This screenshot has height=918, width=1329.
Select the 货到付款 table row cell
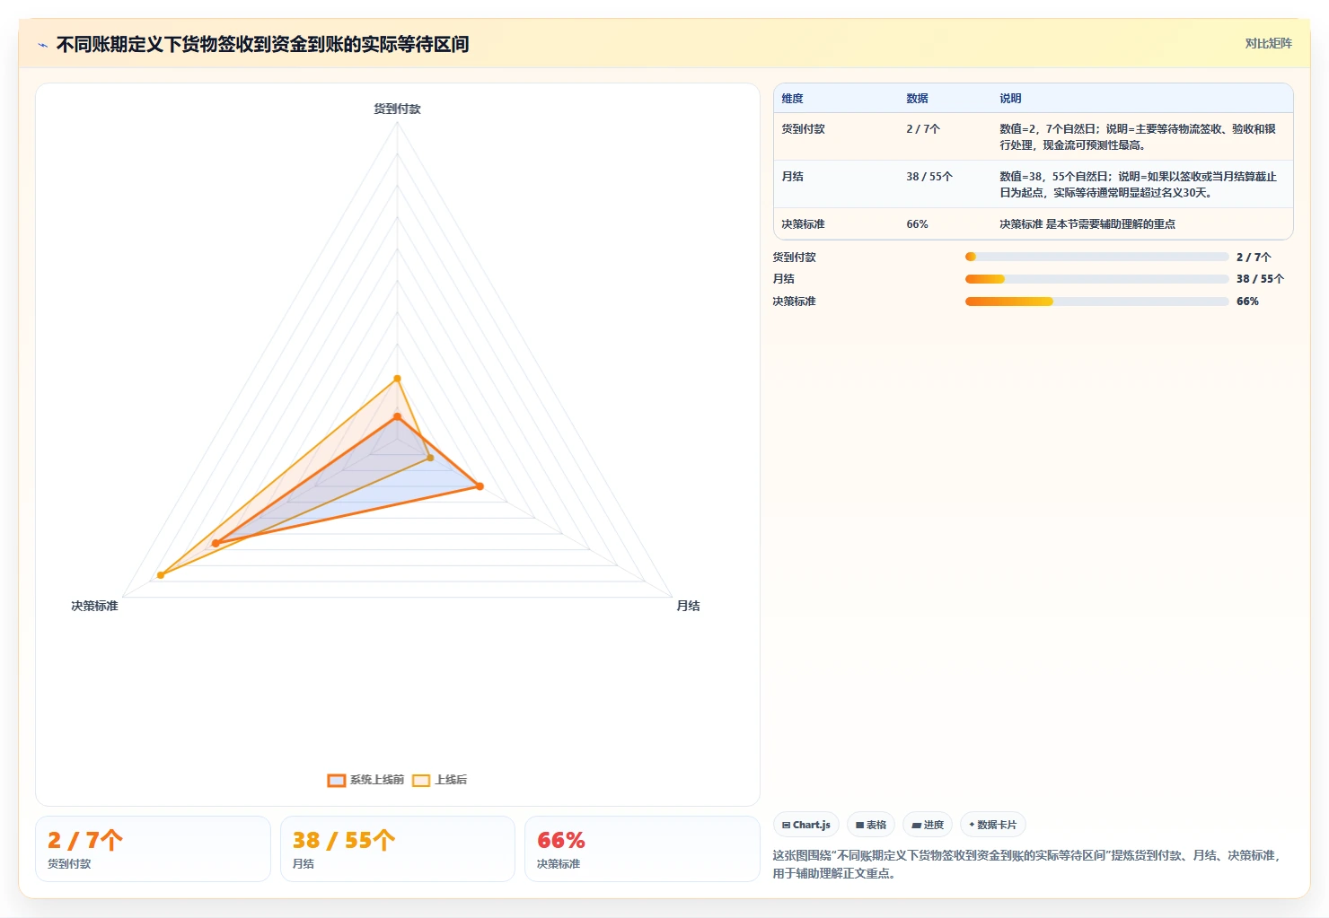point(803,129)
